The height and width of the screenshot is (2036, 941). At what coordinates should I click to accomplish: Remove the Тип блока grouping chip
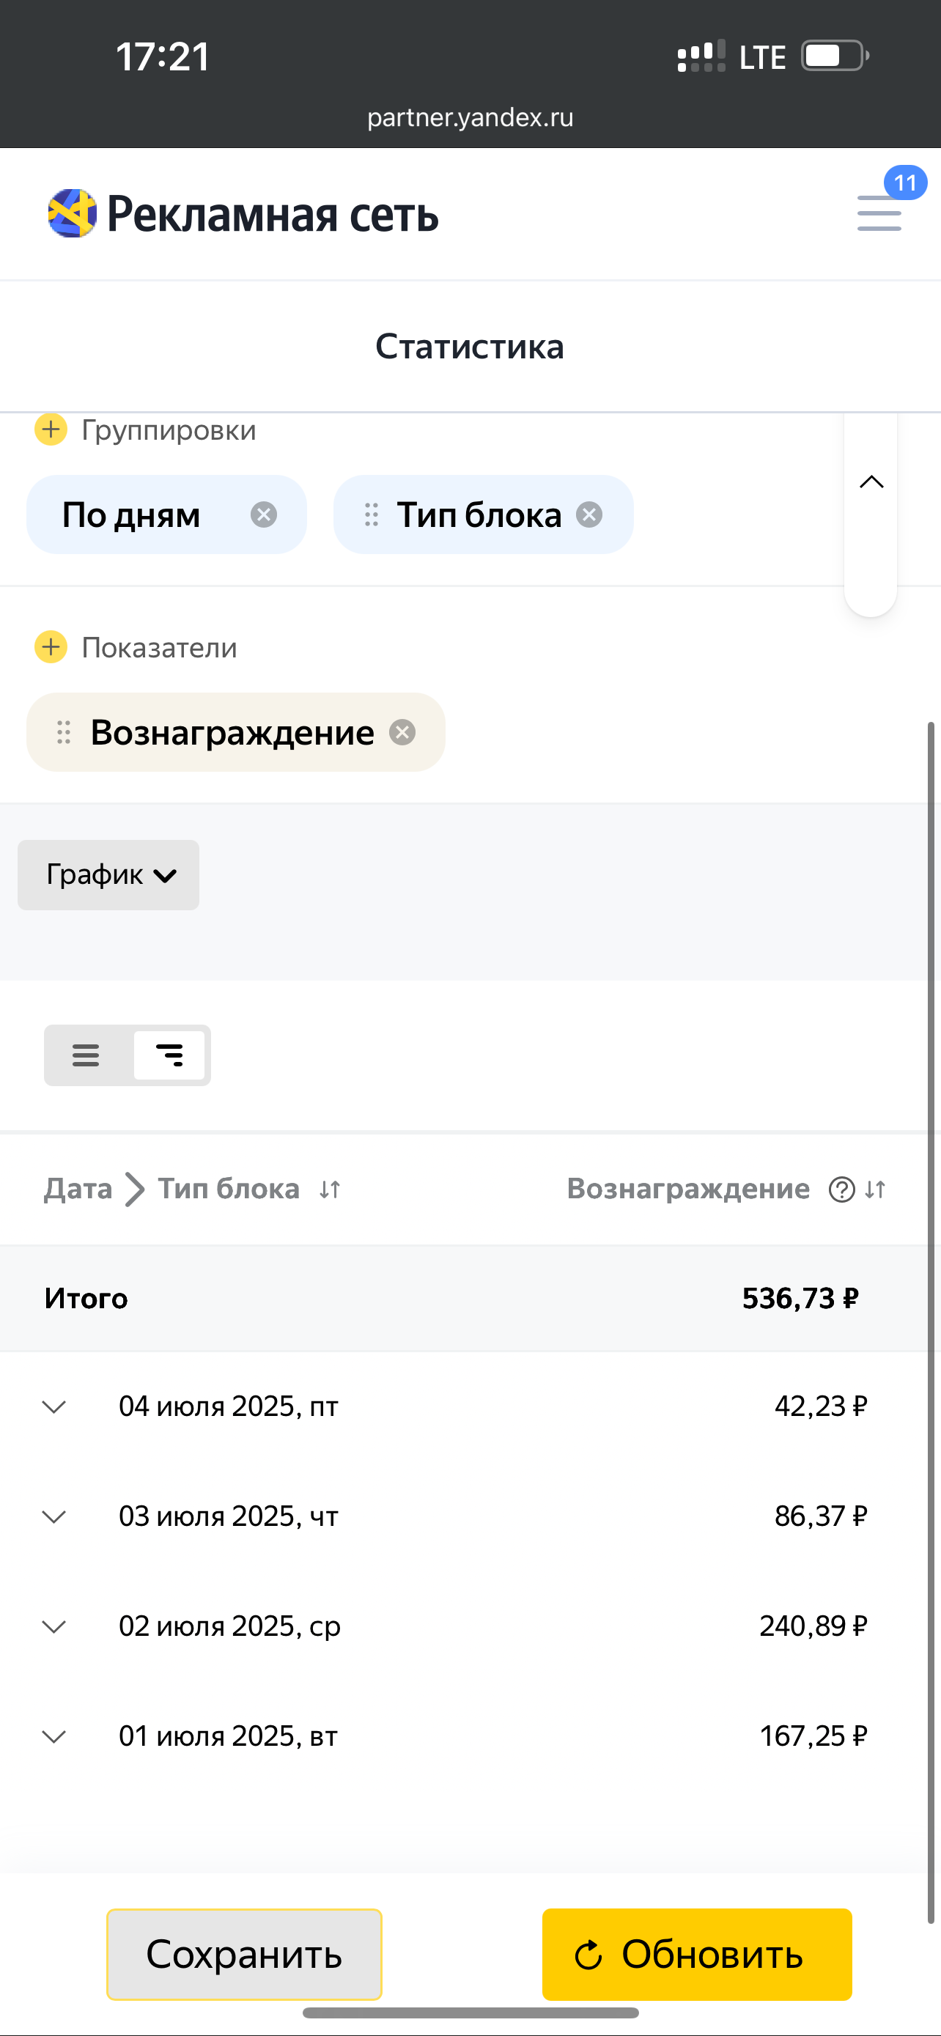588,515
